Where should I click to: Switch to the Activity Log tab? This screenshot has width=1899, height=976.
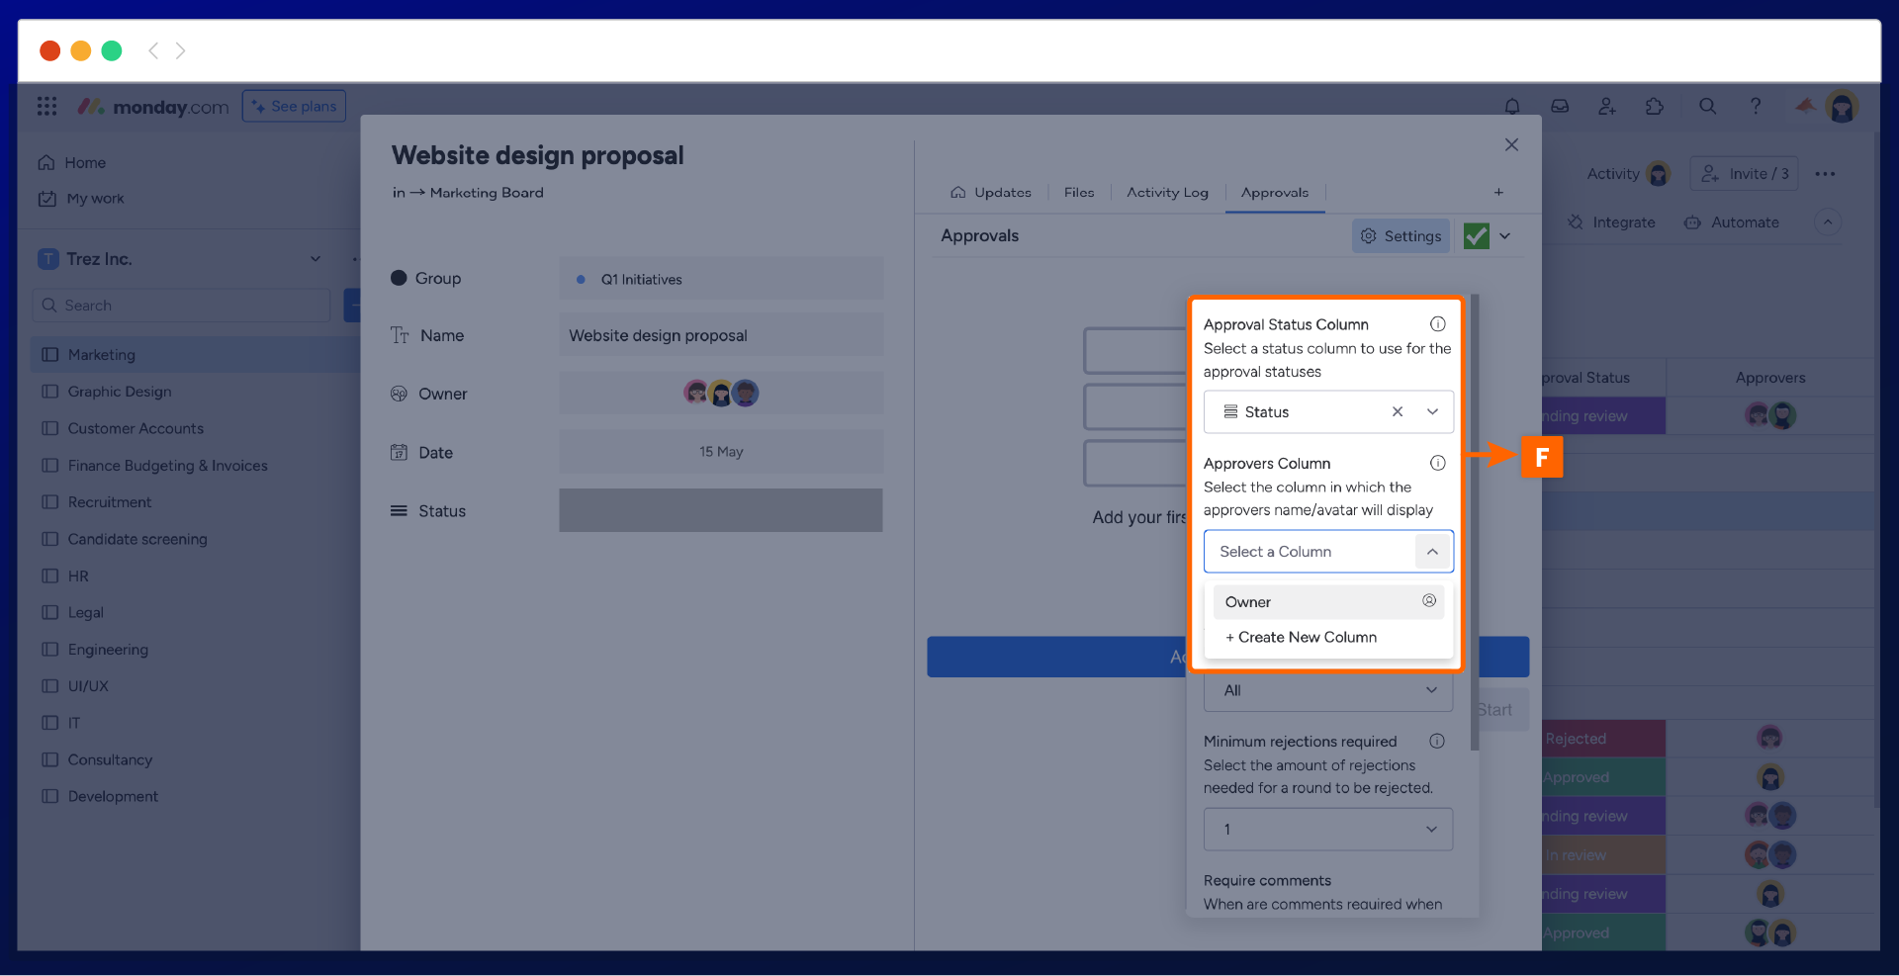1167,193
